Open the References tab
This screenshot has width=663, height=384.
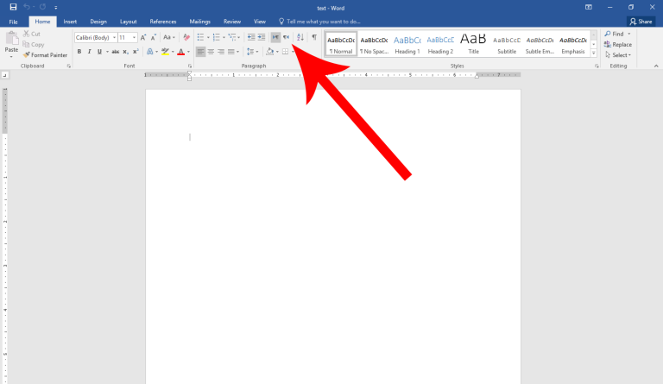163,21
